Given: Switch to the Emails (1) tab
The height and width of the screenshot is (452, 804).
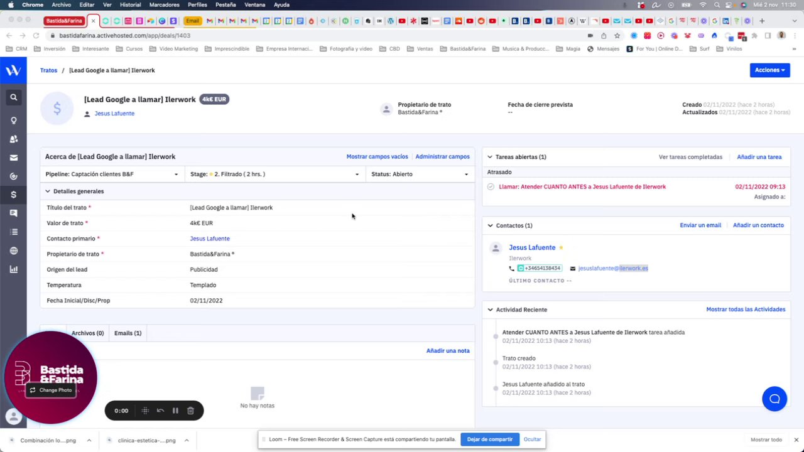Looking at the screenshot, I should pos(128,333).
